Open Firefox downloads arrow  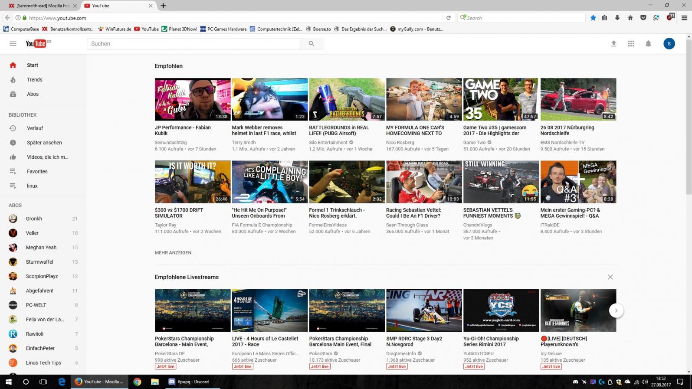tap(617, 18)
